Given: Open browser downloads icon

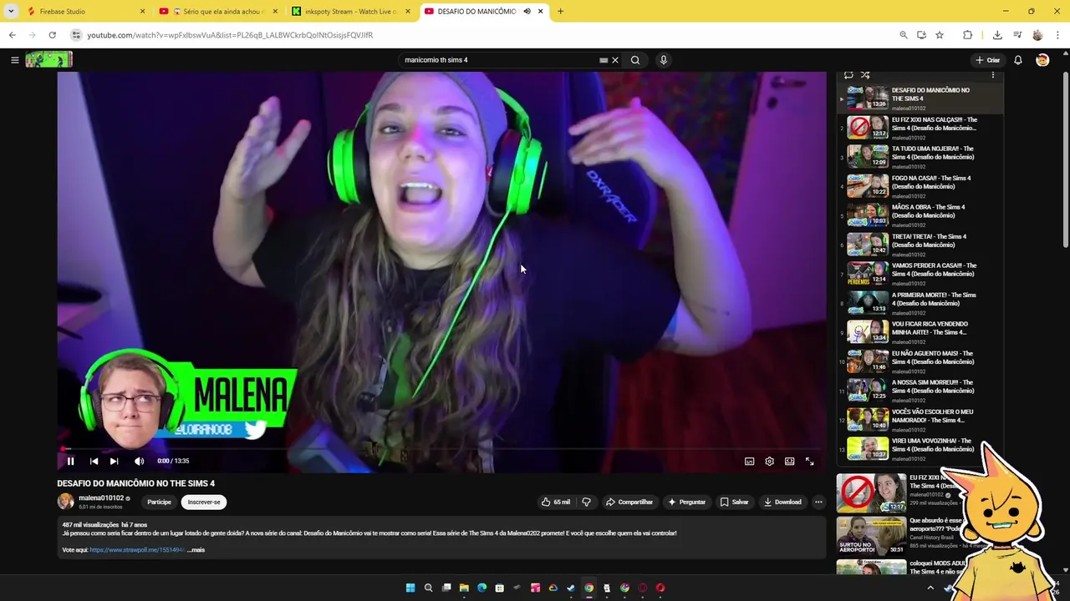Looking at the screenshot, I should pyautogui.click(x=997, y=35).
